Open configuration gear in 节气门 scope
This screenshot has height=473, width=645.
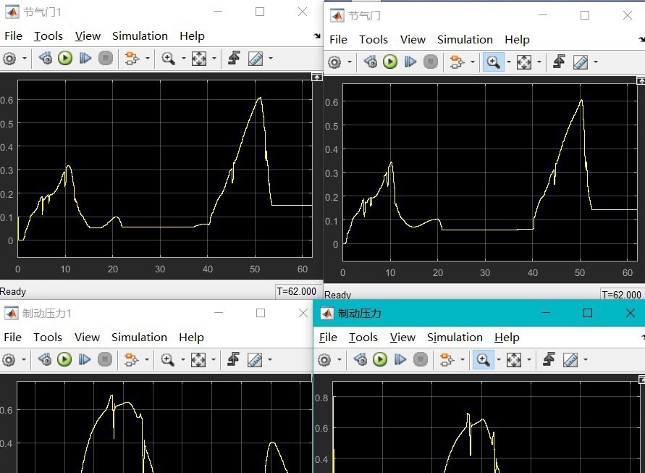pyautogui.click(x=334, y=62)
